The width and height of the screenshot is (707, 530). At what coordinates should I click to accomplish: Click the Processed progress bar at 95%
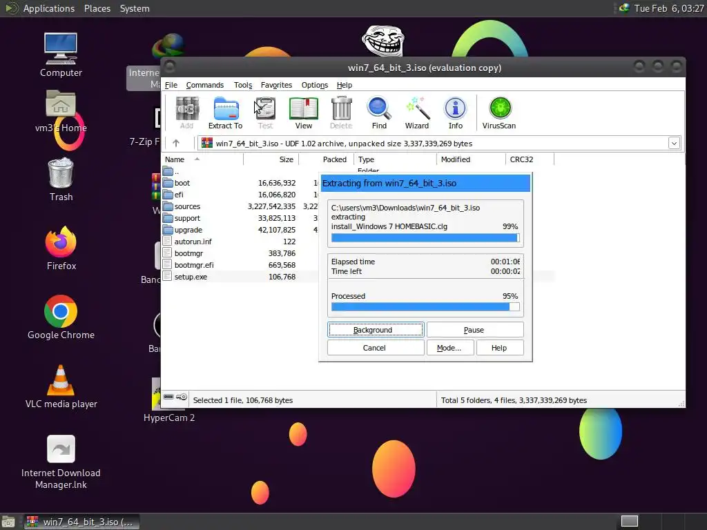425,307
